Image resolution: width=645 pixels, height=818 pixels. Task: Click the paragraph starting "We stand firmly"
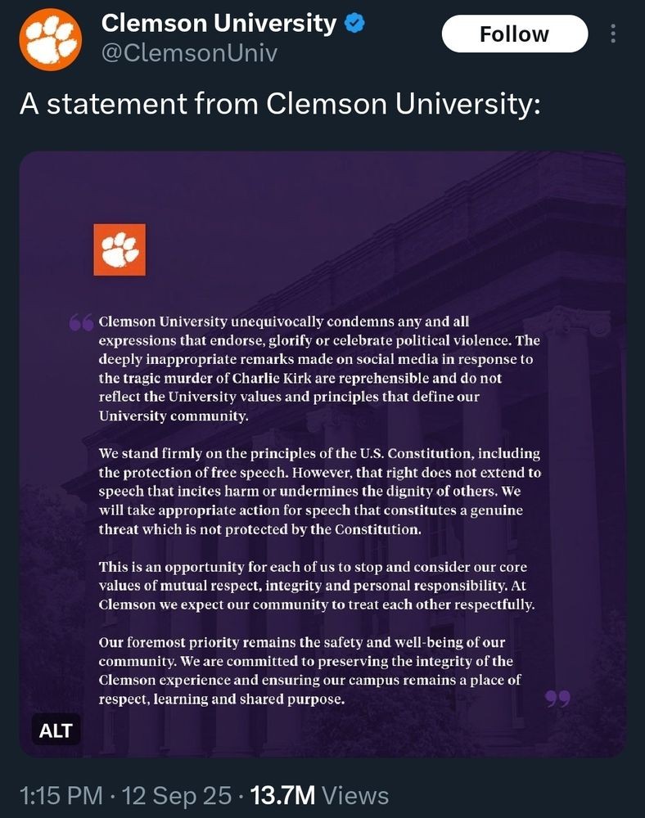coord(319,491)
